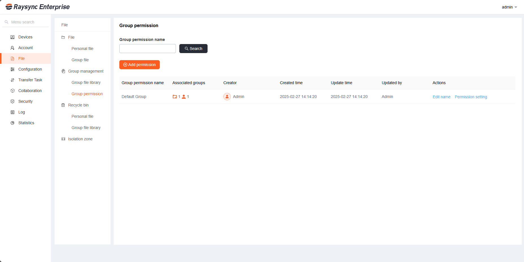Click the Created time 2025-02-27 14:14:20 cell
The width and height of the screenshot is (524, 262).
point(298,97)
